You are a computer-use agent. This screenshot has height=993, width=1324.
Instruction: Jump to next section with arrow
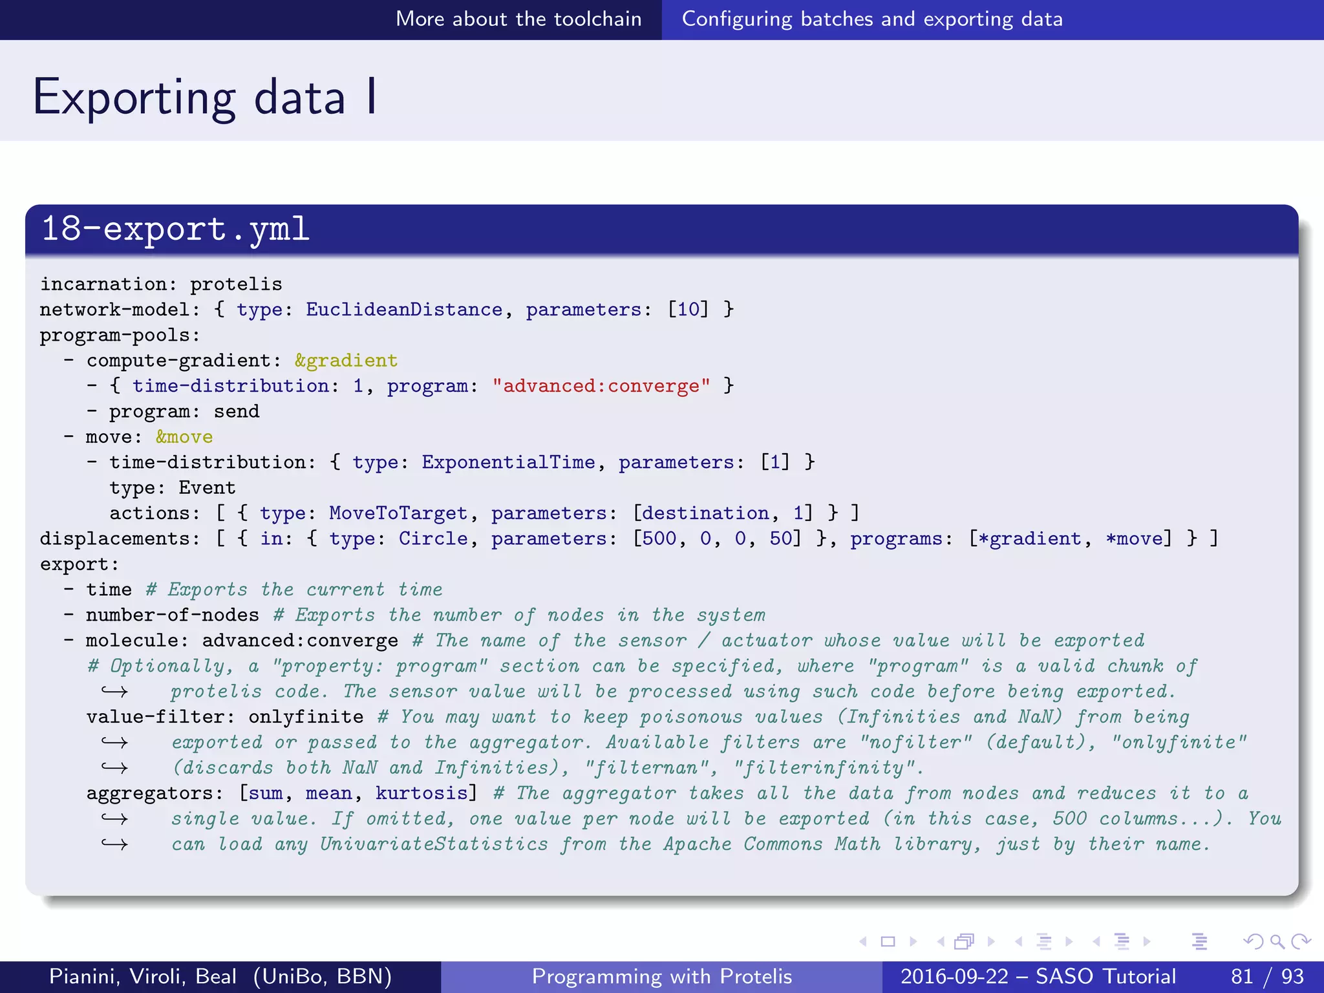click(1147, 942)
